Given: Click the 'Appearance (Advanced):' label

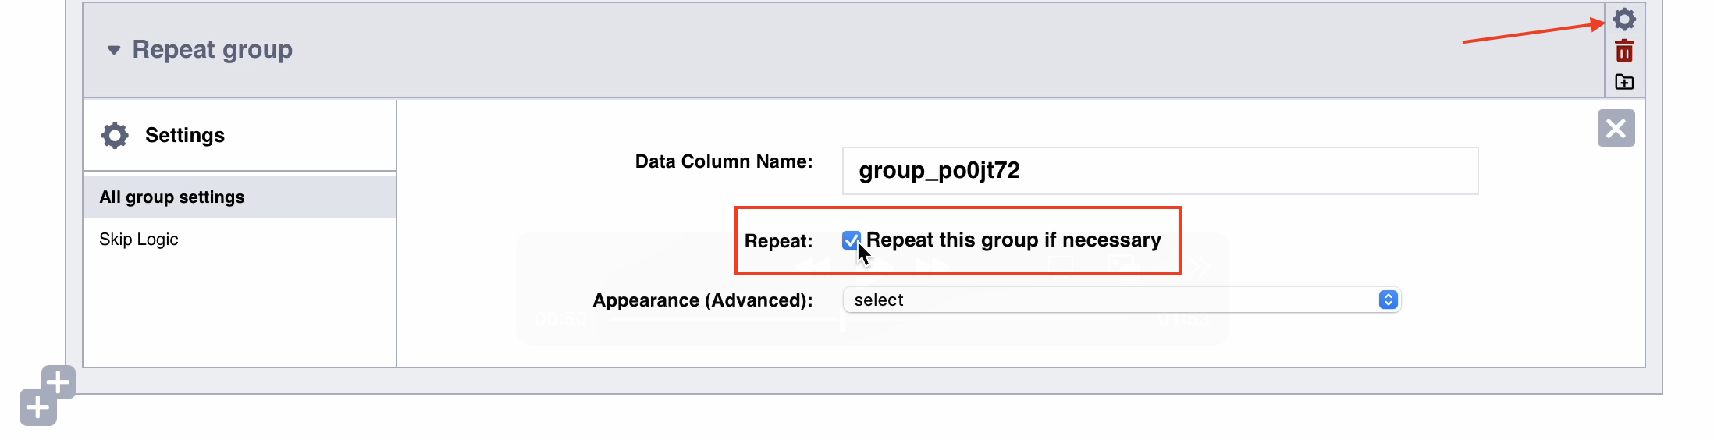Looking at the screenshot, I should click(702, 300).
